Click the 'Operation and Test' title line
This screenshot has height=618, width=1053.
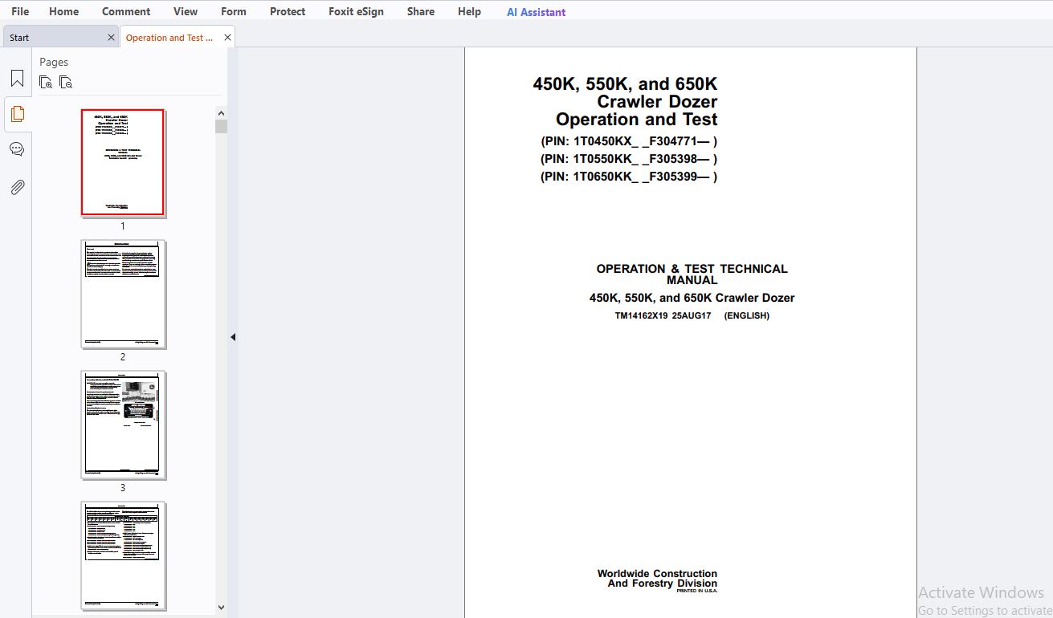click(x=636, y=120)
